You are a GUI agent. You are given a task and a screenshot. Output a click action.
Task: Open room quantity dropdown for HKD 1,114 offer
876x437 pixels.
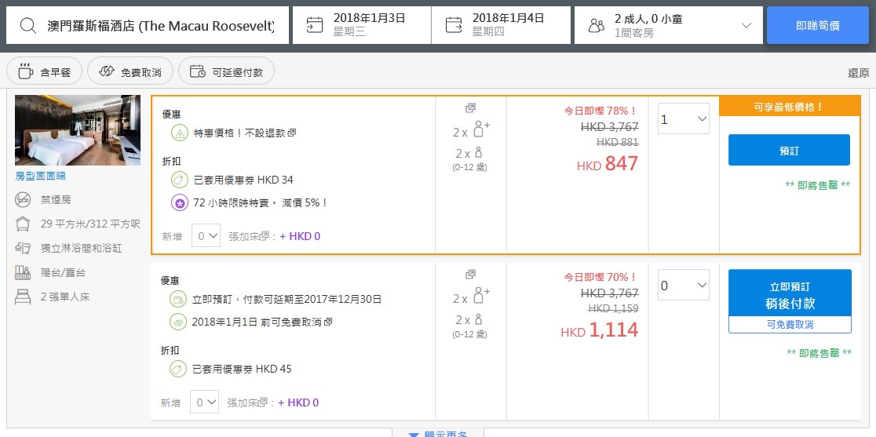(x=683, y=286)
